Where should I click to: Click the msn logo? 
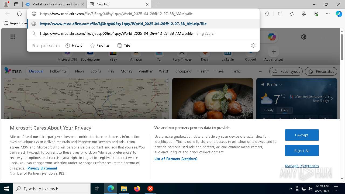click(13, 71)
